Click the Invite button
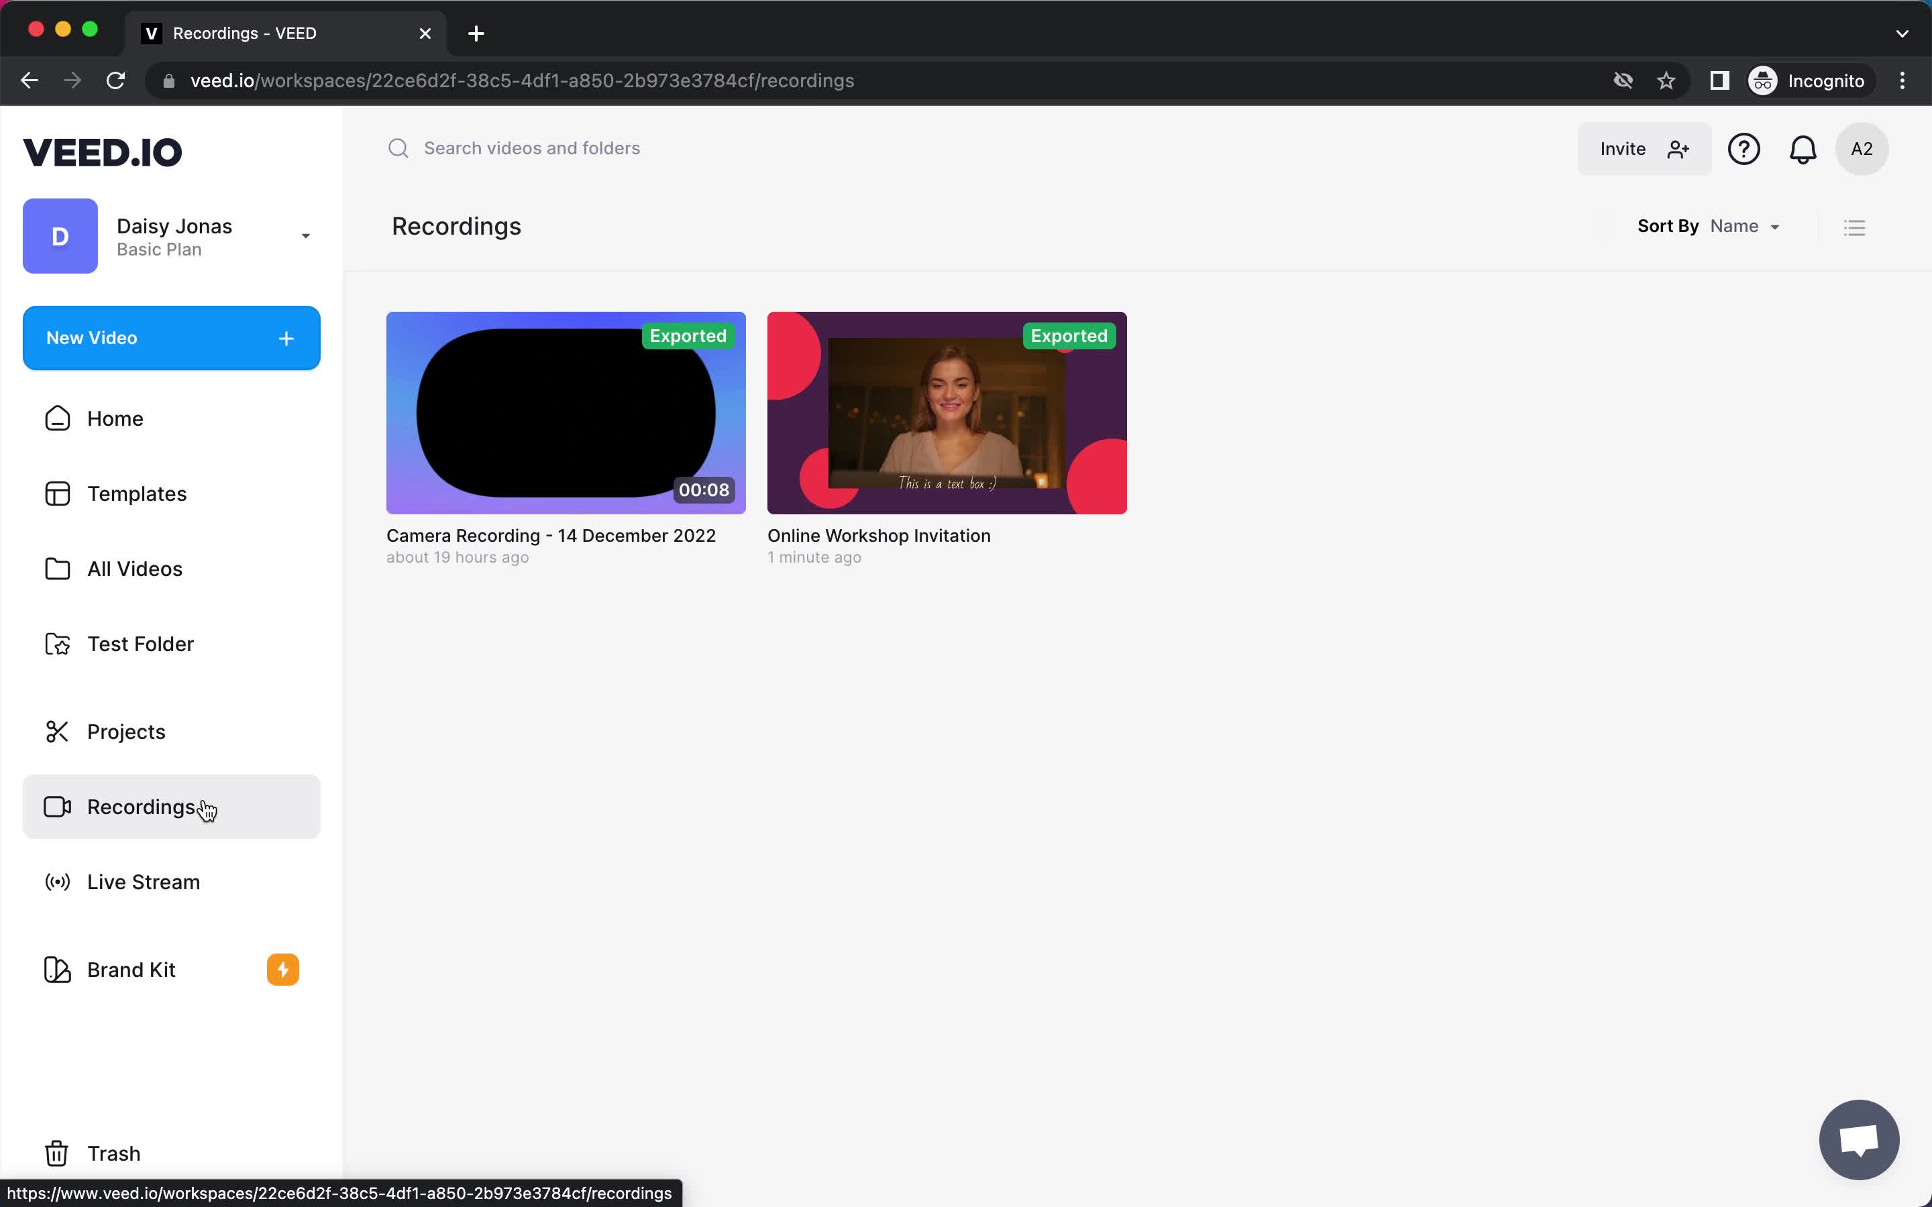The height and width of the screenshot is (1207, 1932). pos(1644,150)
